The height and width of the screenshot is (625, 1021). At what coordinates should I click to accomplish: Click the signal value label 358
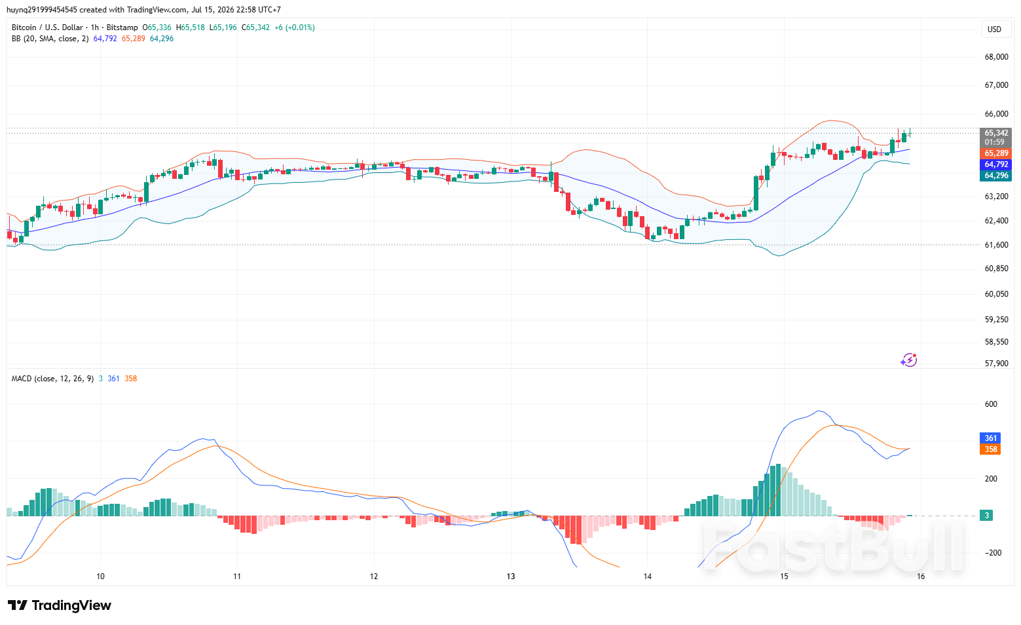click(x=990, y=449)
